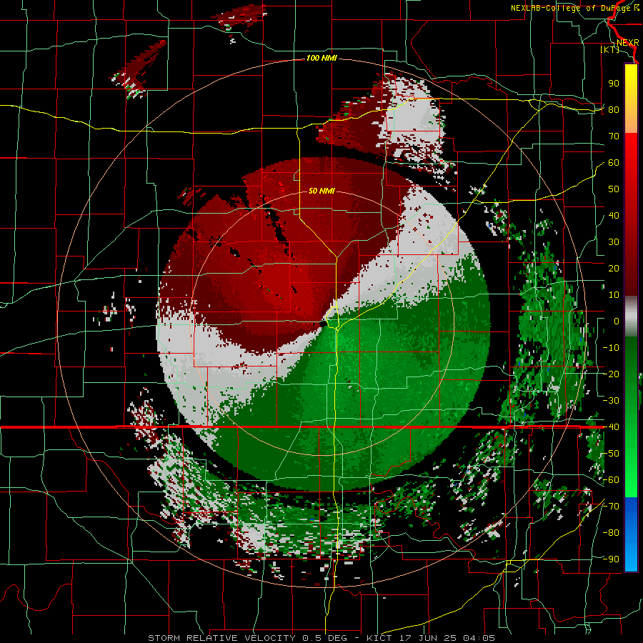Click the -20 value on velocity scale
This screenshot has width=643, height=643.
click(x=611, y=374)
